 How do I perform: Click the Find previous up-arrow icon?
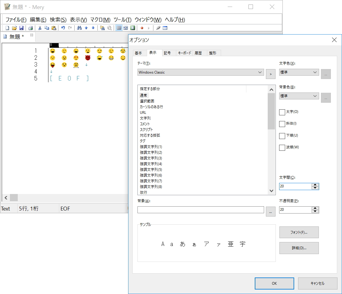pyautogui.click(x=86, y=28)
